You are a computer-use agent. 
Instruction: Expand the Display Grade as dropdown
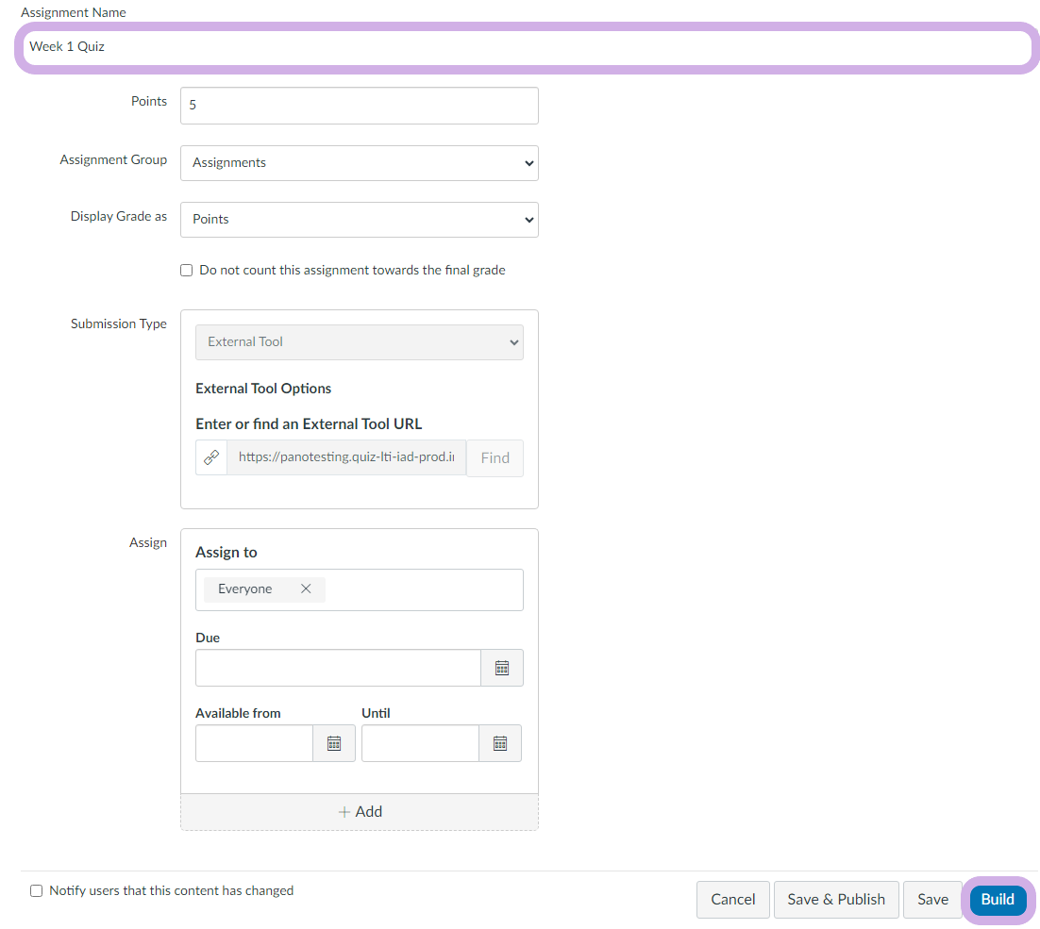coord(359,219)
